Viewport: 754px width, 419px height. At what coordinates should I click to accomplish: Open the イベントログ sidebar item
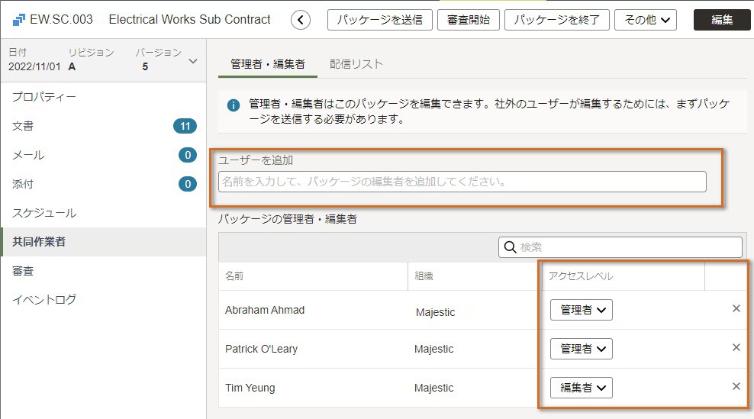(44, 300)
